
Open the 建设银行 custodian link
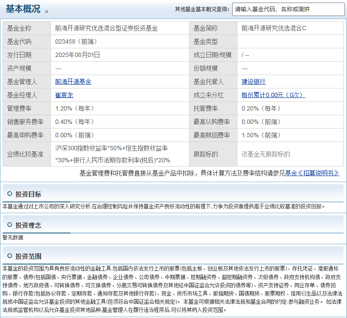254,82
